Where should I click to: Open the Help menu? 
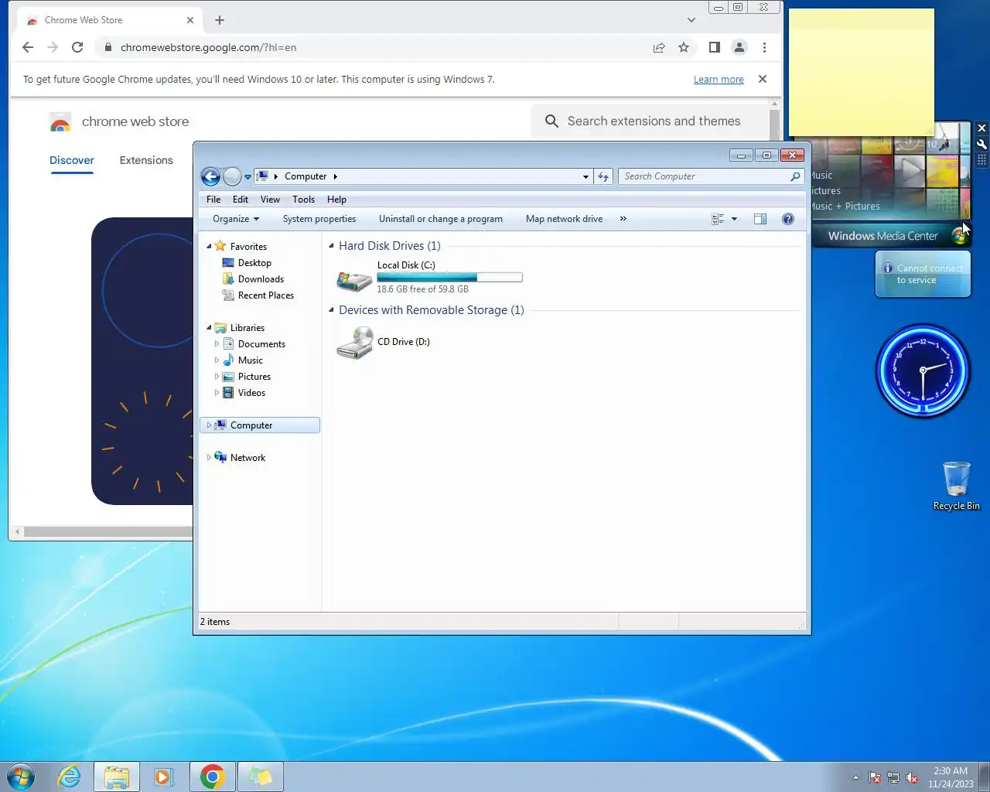click(x=336, y=200)
